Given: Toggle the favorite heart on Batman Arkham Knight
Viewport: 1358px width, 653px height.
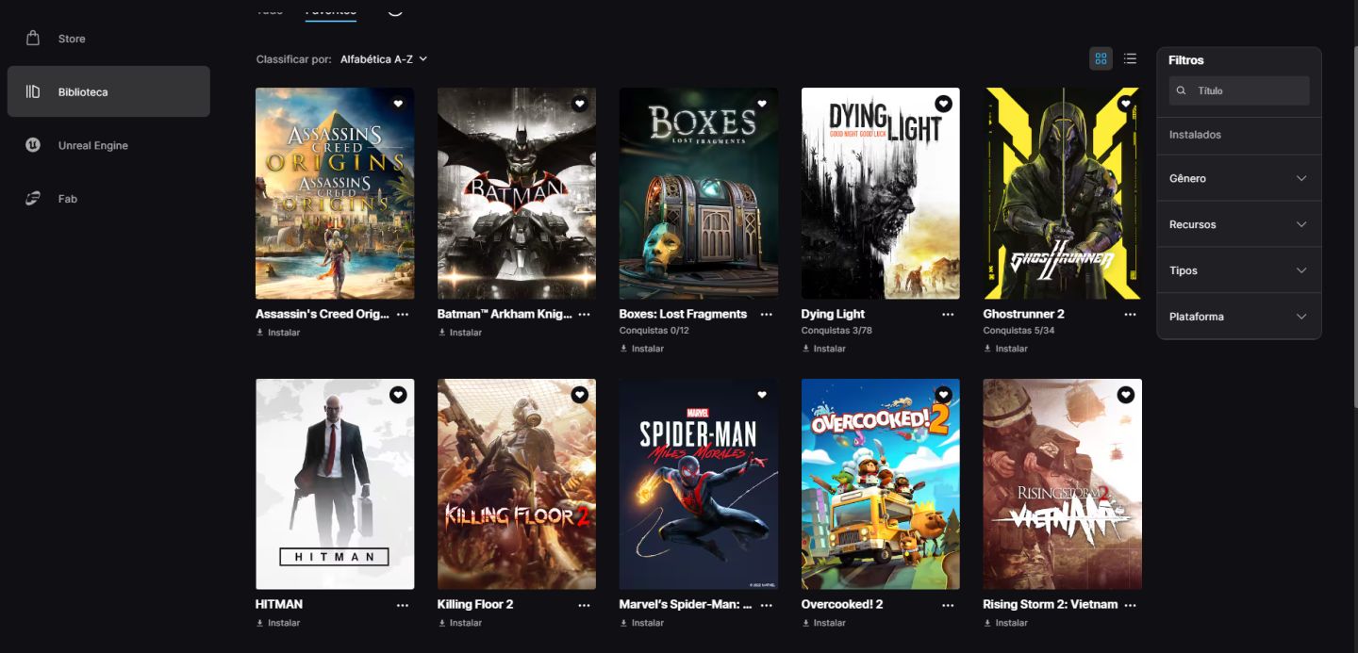Looking at the screenshot, I should point(580,104).
